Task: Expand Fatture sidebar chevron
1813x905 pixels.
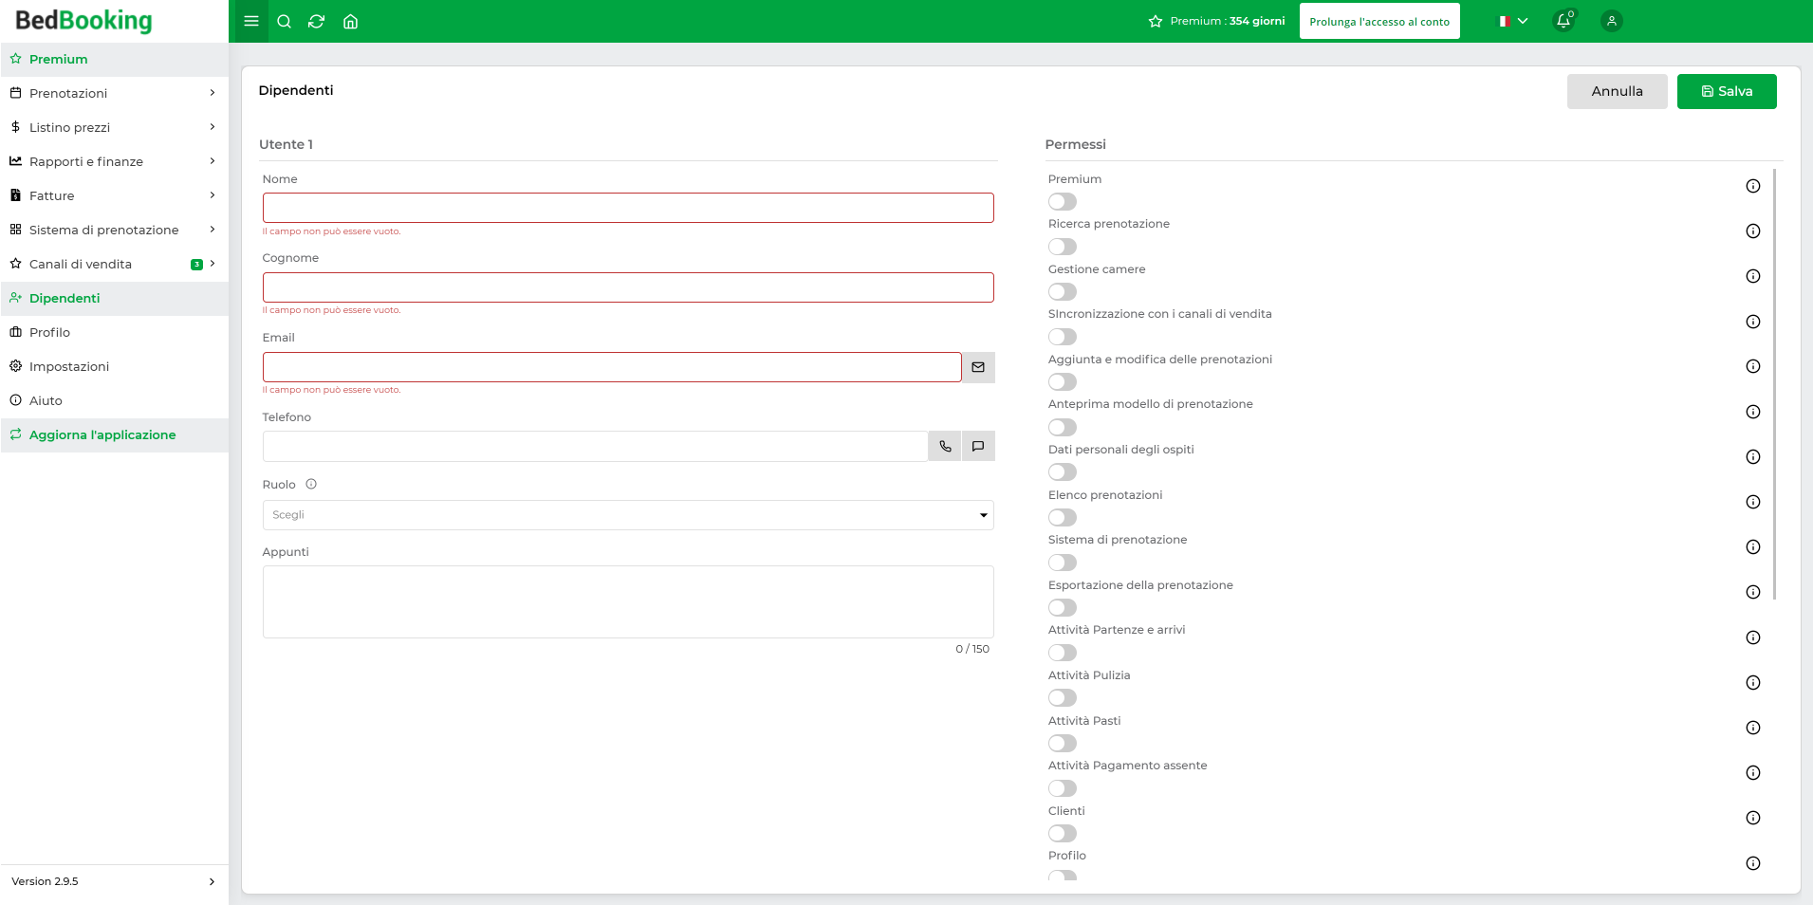Action: coord(213,195)
